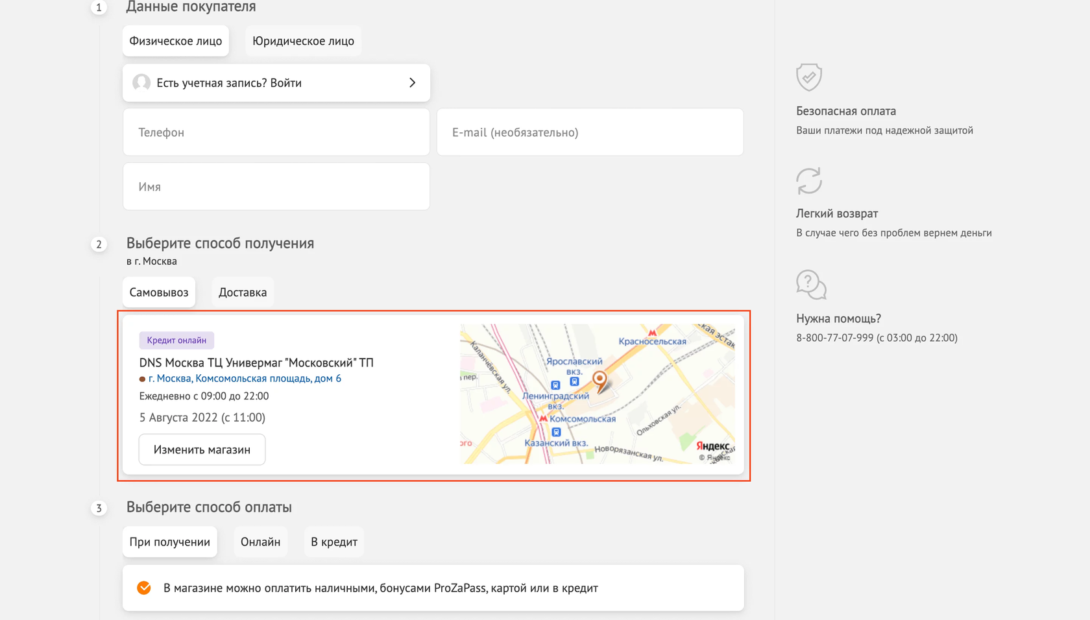Open the Есть учетная запись? Войти login row

(x=276, y=83)
